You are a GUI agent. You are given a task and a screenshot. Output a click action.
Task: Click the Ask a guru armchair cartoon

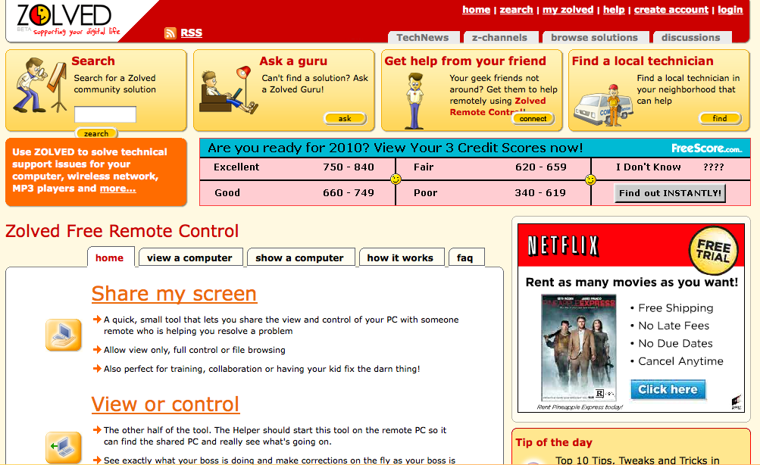coord(228,91)
